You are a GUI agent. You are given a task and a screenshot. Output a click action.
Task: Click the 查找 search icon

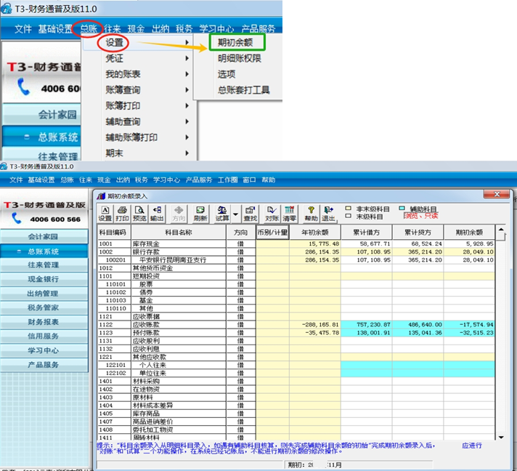click(251, 213)
